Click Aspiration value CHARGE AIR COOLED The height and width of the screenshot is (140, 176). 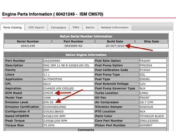(69, 89)
